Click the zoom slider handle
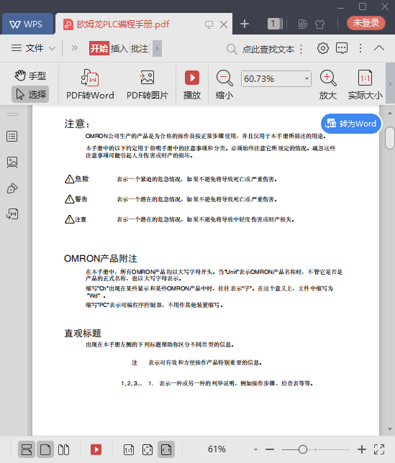The height and width of the screenshot is (463, 395). [x=302, y=449]
